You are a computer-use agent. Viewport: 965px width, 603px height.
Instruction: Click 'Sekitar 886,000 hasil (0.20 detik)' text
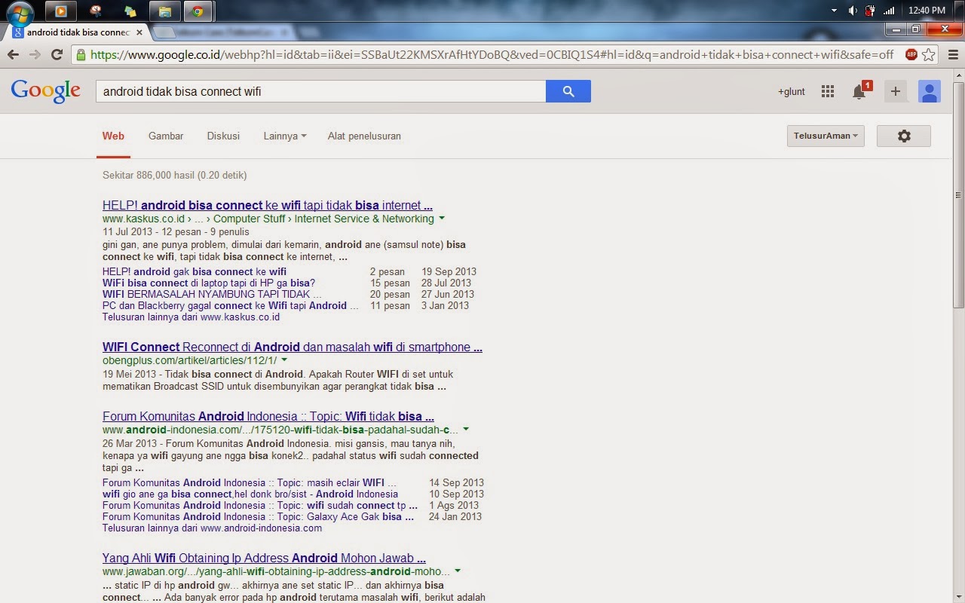[174, 175]
